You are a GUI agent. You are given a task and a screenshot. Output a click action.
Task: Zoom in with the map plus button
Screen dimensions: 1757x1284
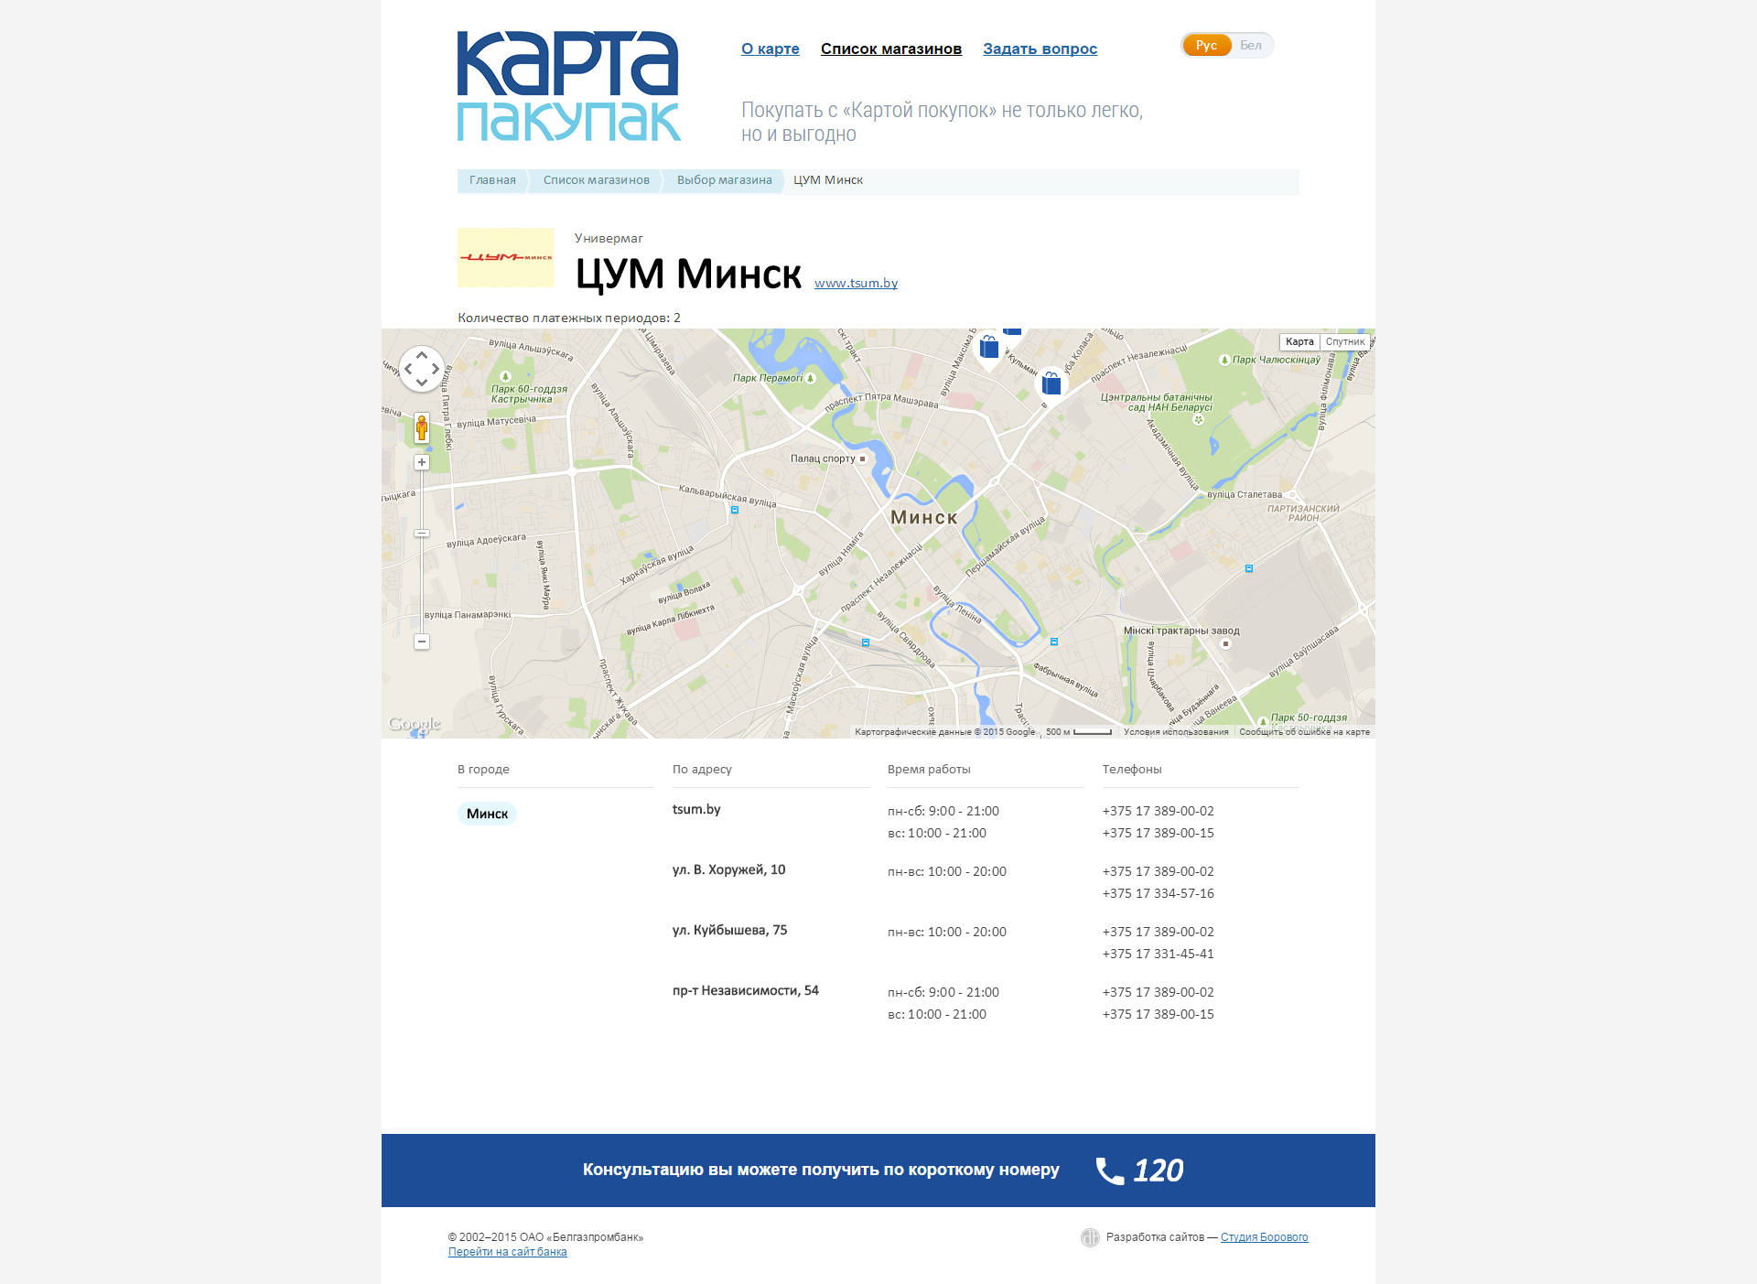pyautogui.click(x=422, y=462)
